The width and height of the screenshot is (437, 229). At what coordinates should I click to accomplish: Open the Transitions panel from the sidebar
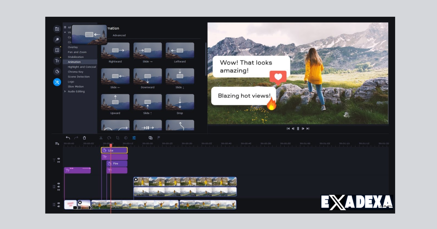point(57,50)
